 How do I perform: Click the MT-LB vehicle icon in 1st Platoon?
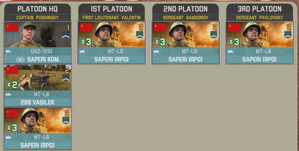[x=82, y=51]
